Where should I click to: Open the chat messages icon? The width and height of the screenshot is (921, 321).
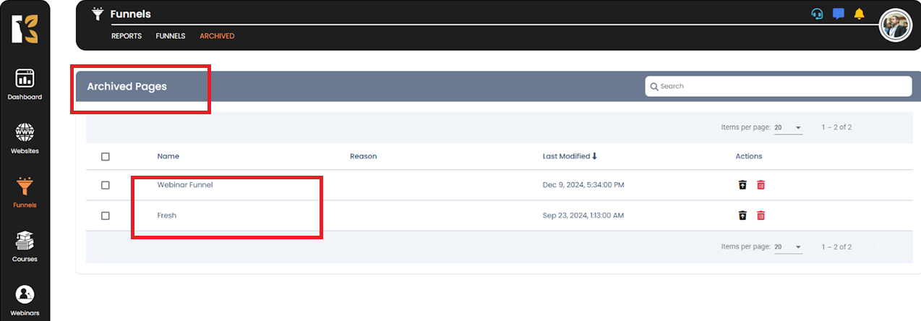tap(838, 14)
